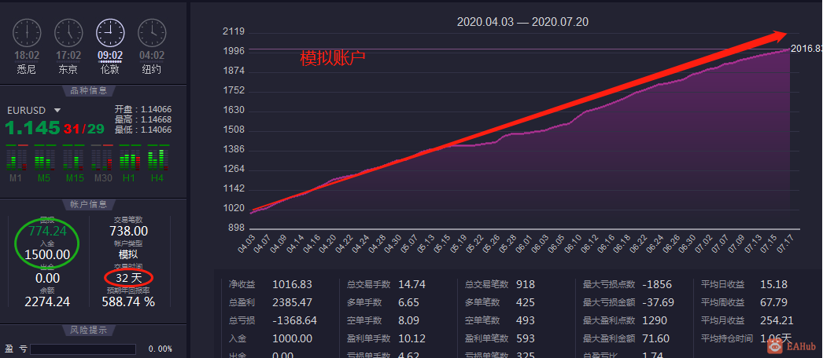Click the 最低 low price 1.14066
Viewport: 823px width, 358px height.
(156, 130)
